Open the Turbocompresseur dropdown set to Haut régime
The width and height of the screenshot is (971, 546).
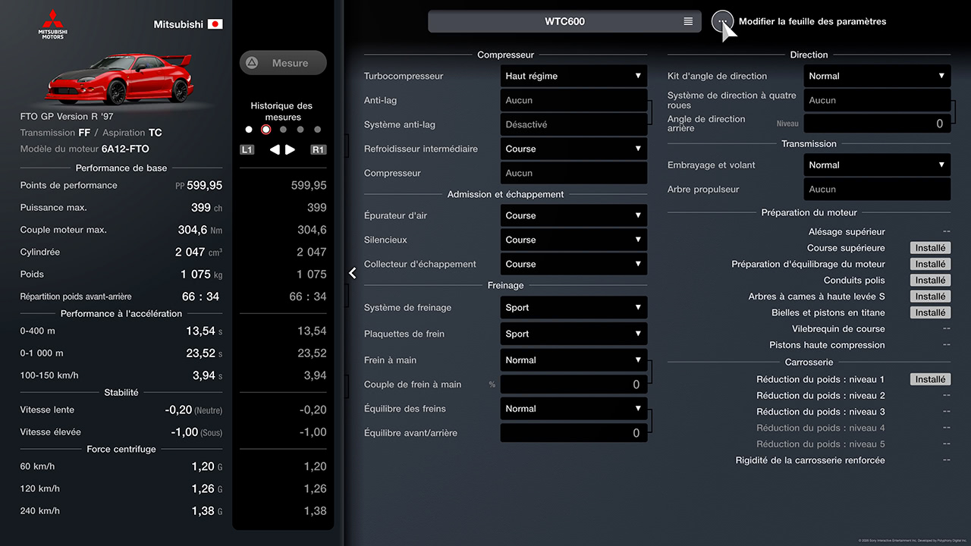pos(573,76)
